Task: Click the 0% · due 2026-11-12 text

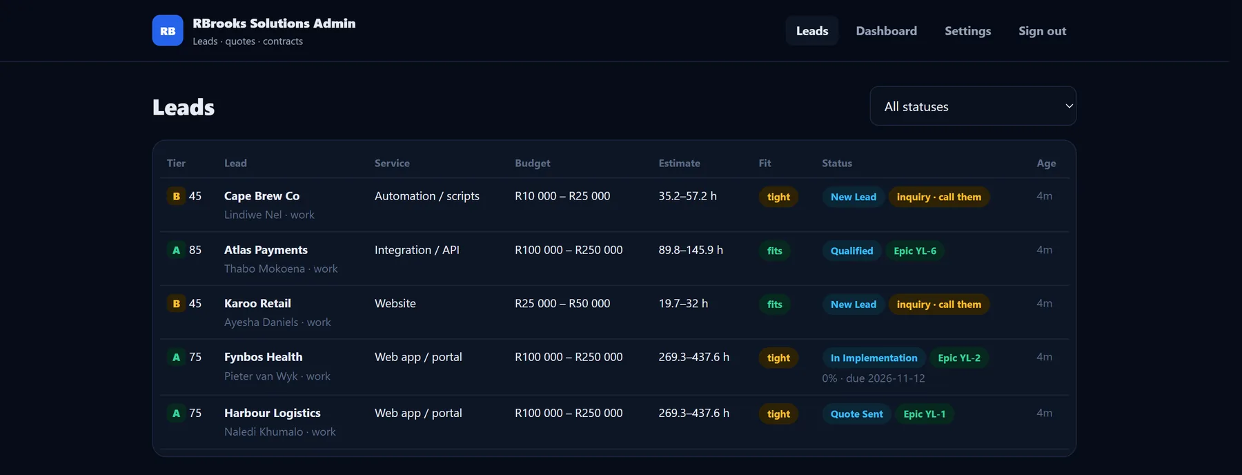Action: (x=874, y=378)
